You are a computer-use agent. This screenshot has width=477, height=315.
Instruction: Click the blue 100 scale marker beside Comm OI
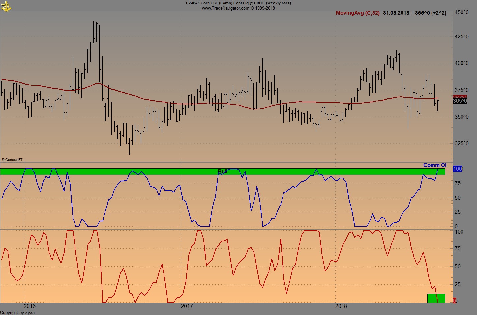point(458,169)
